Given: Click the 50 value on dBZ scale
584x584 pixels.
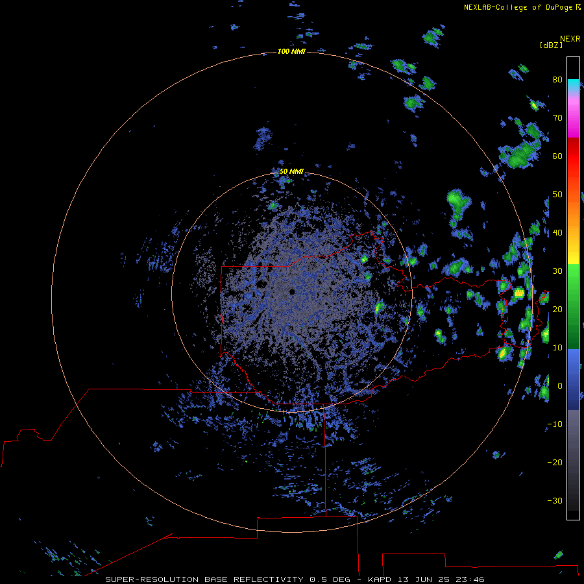Looking at the screenshot, I should point(557,195).
